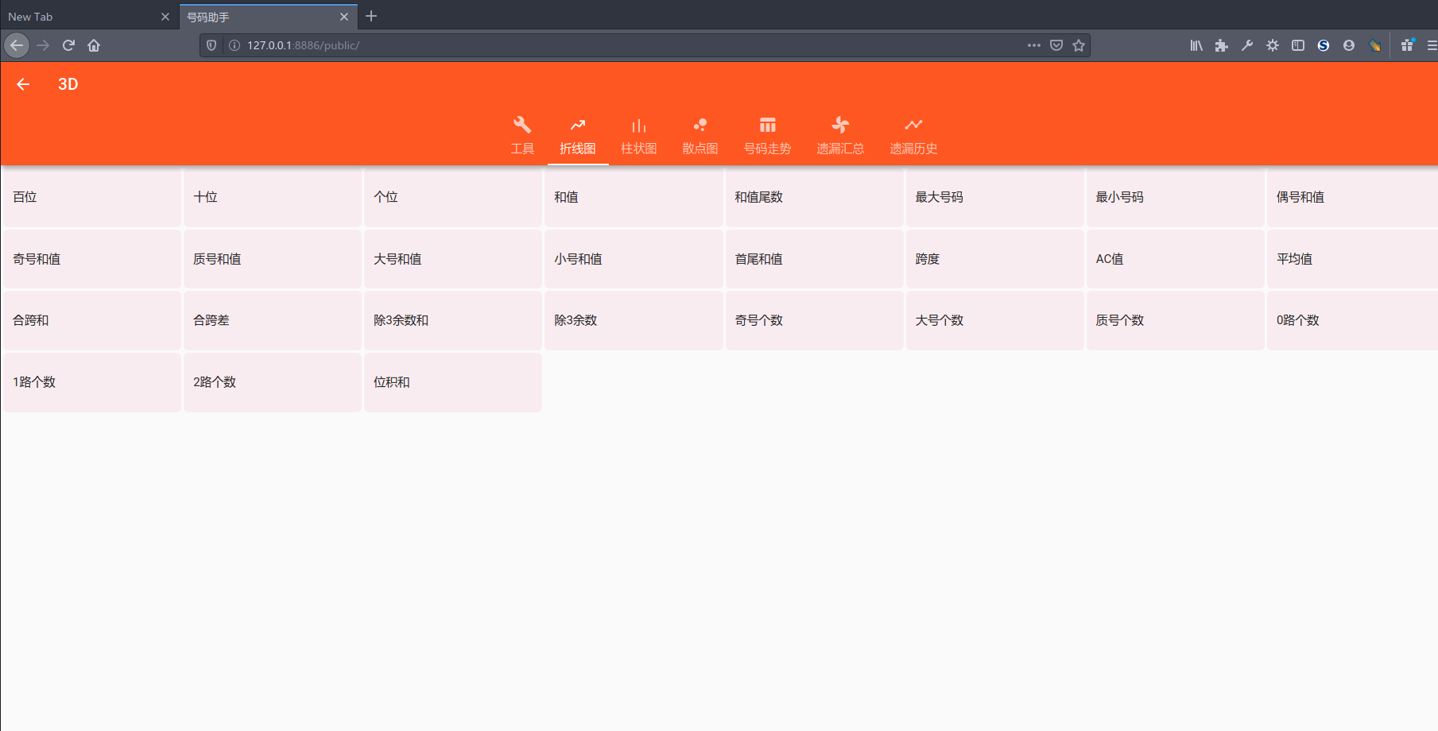Select the 质号个数 card
This screenshot has height=731, width=1438.
click(x=1175, y=320)
